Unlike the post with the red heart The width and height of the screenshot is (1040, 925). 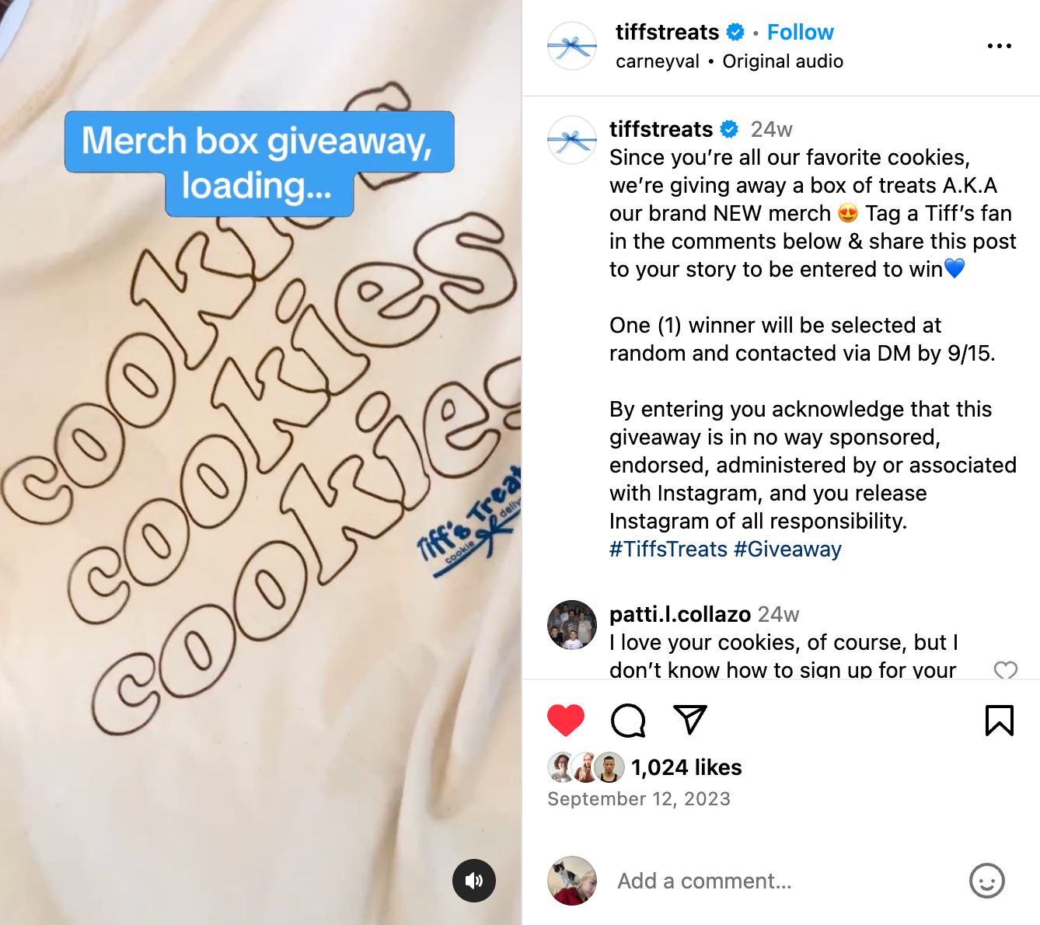566,721
